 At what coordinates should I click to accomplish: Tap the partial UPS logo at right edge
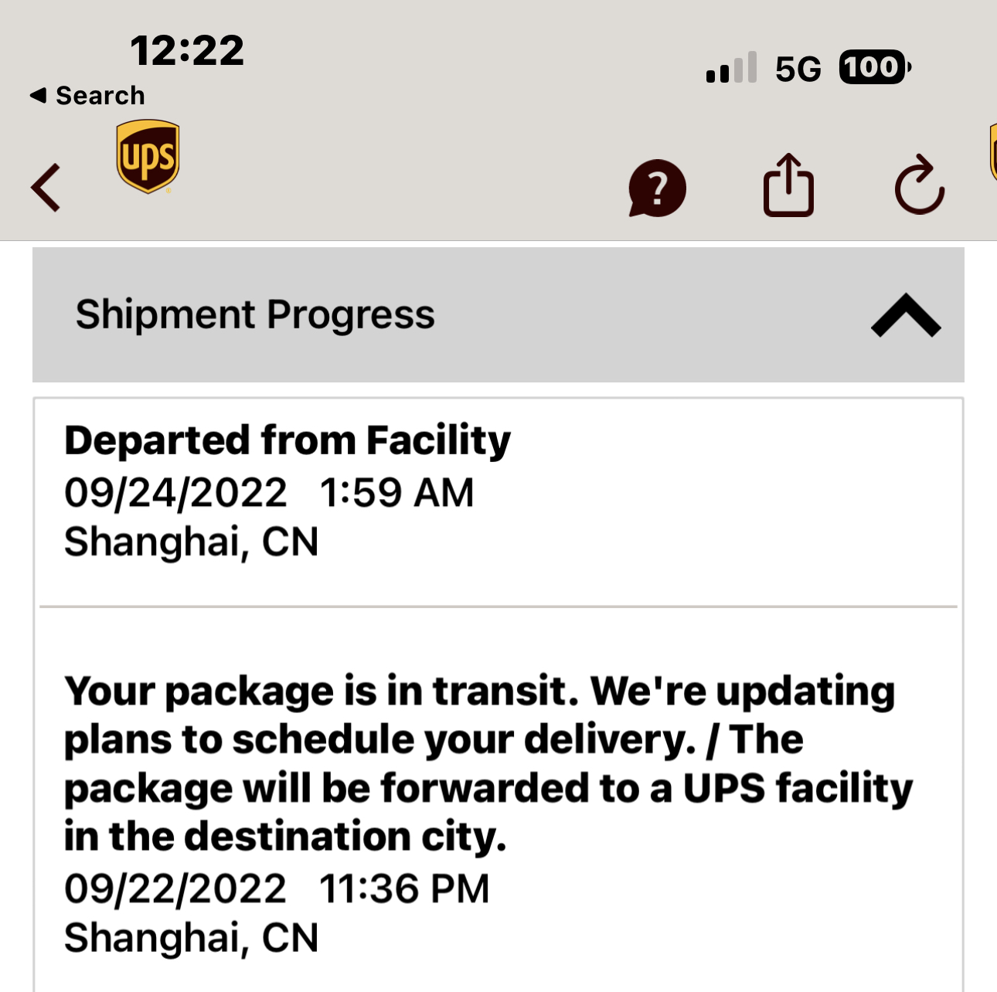pos(992,153)
